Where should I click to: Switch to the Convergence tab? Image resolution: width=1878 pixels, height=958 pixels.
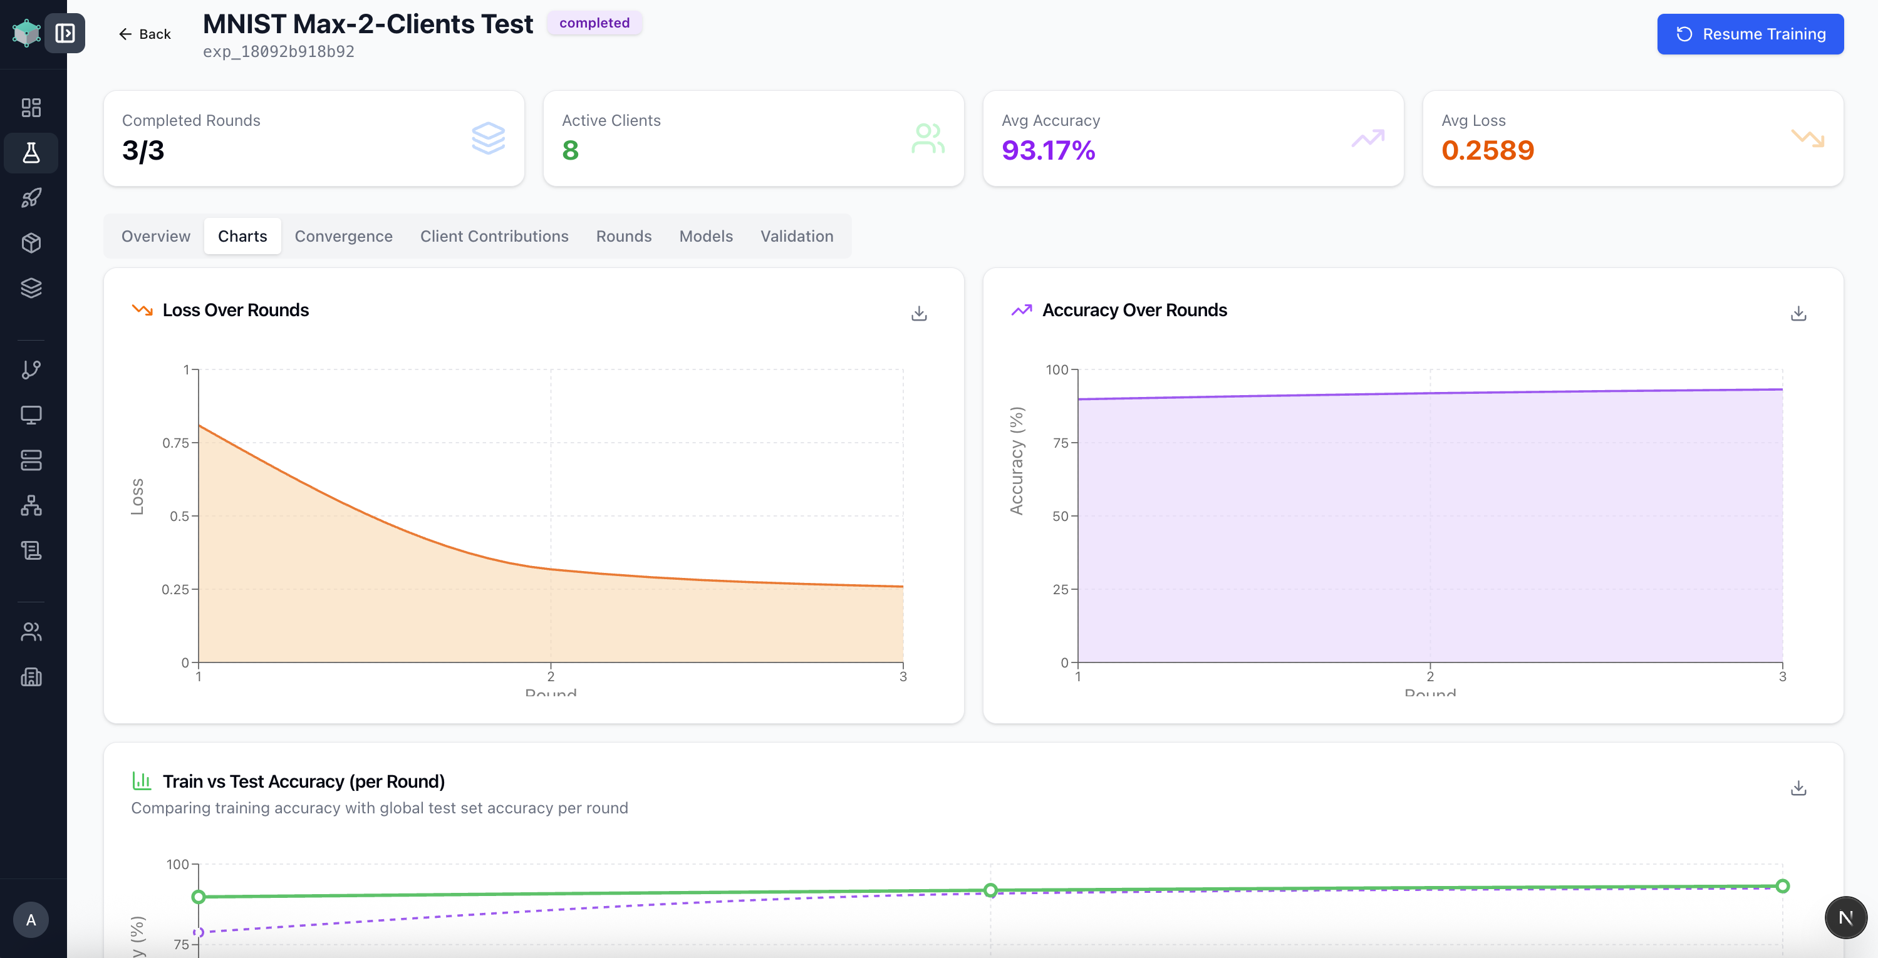point(343,236)
